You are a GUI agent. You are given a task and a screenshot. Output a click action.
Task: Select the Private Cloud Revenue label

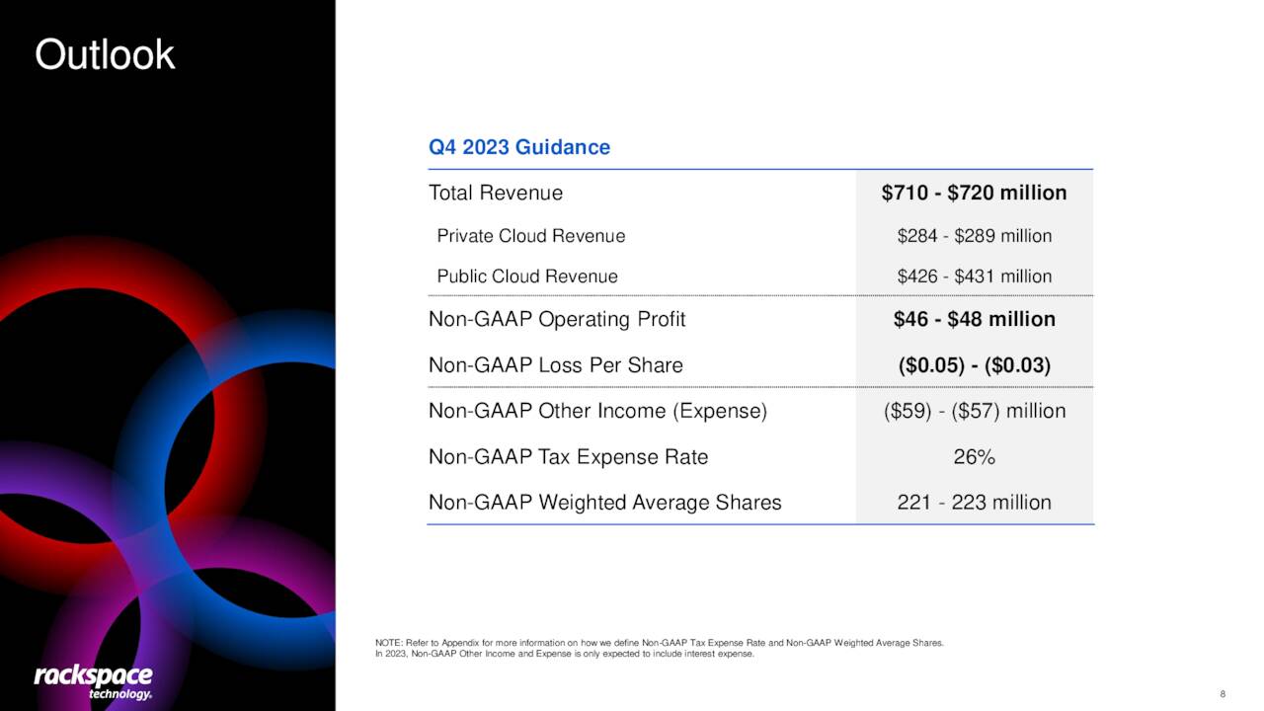pos(531,236)
